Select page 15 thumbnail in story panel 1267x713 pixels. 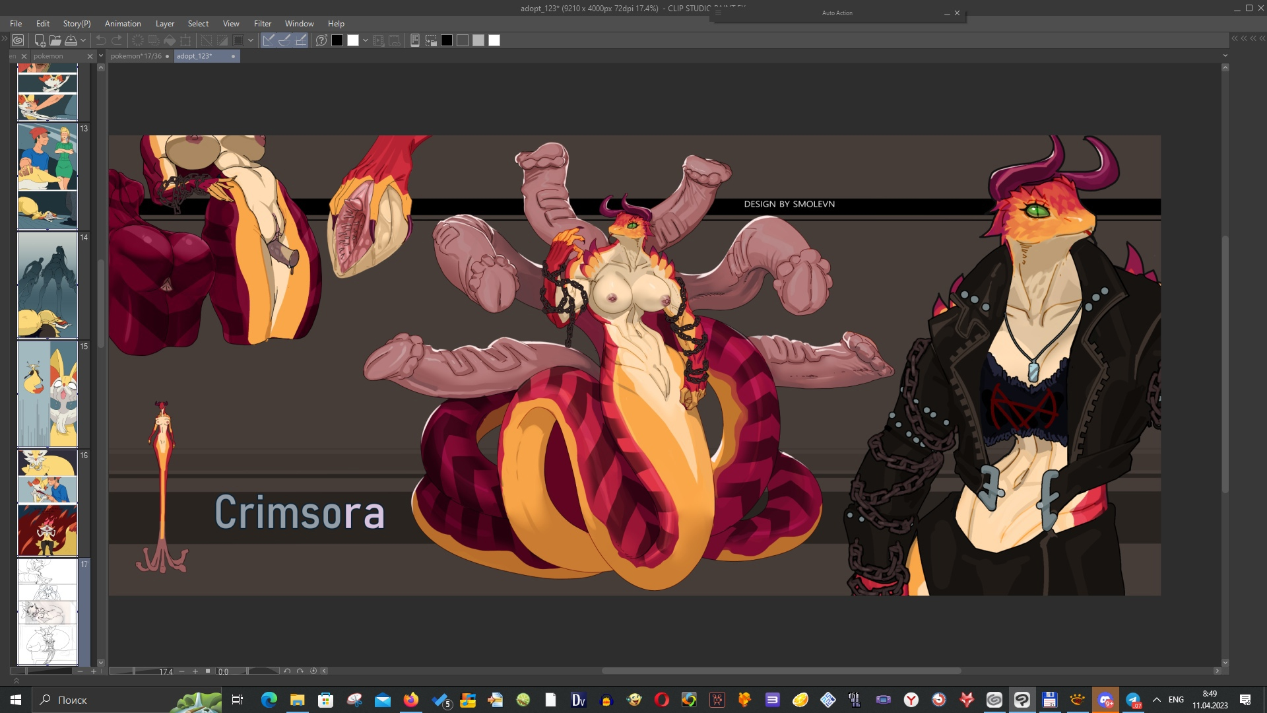pos(47,394)
